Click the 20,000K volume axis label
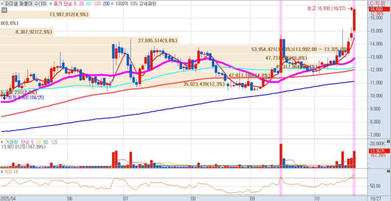 coord(378,144)
